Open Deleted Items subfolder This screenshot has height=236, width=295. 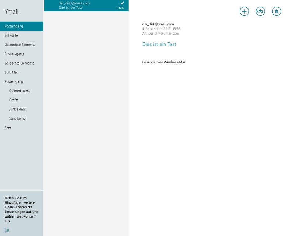coord(21,91)
